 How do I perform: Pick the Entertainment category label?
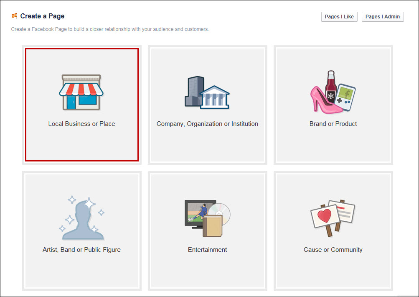pyautogui.click(x=207, y=250)
